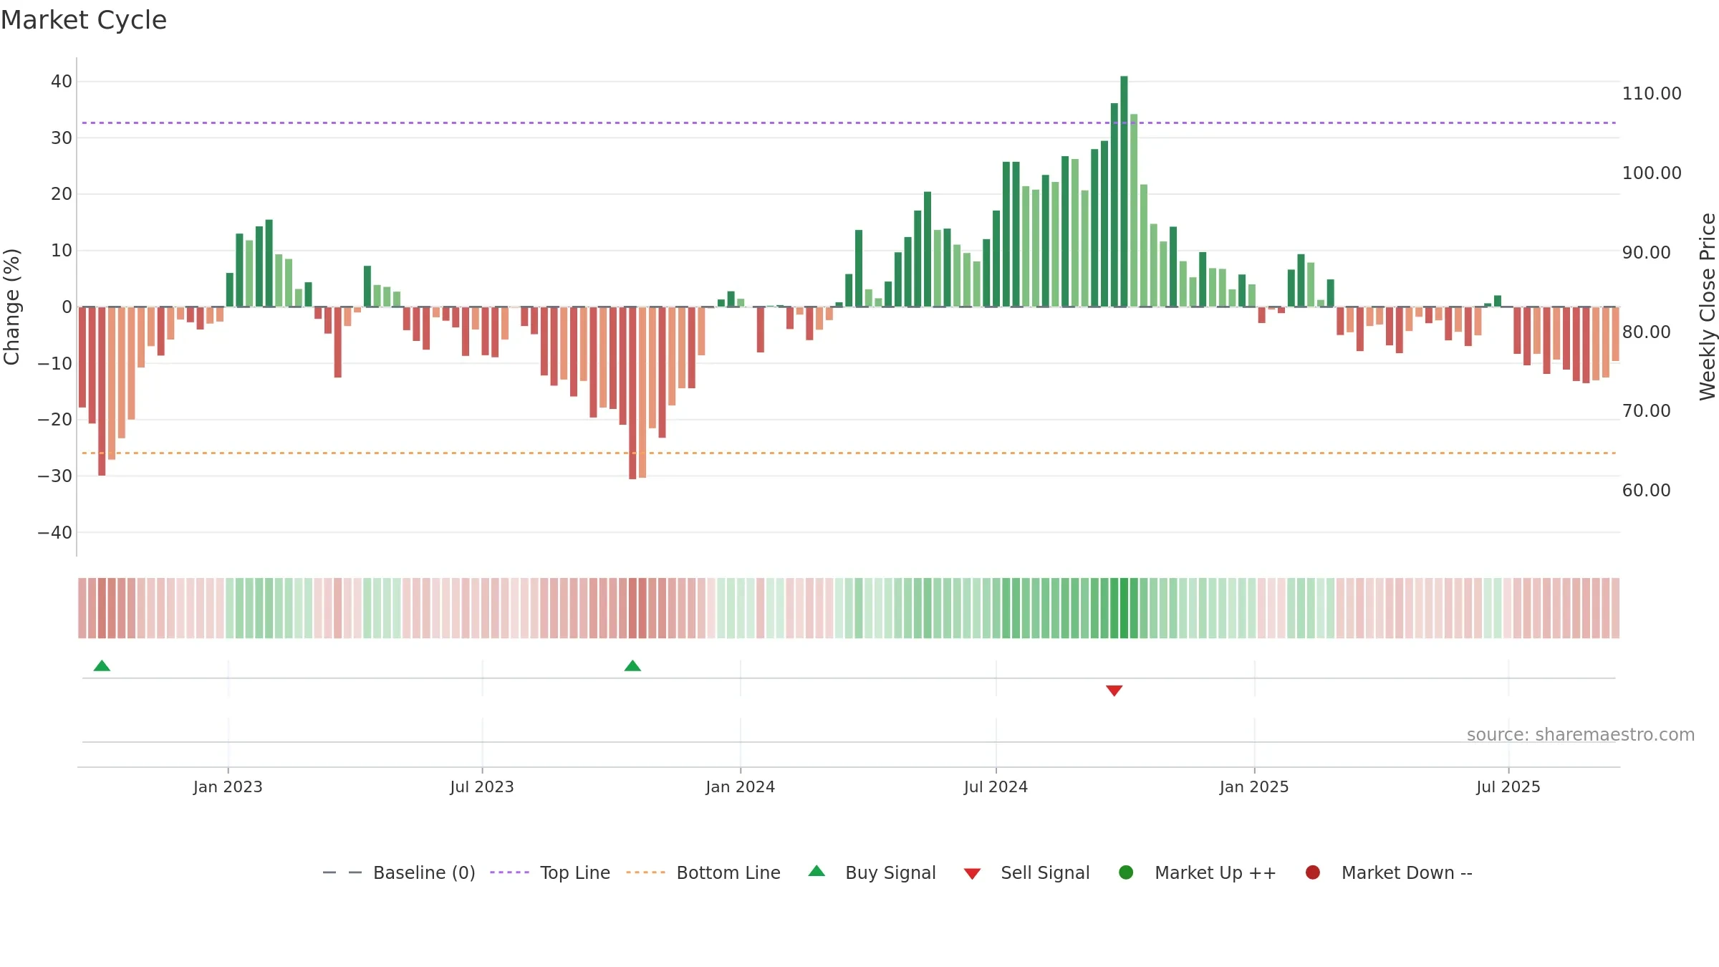The height and width of the screenshot is (967, 1719).
Task: Toggle the Bottom Line legend entry
Action: [703, 872]
